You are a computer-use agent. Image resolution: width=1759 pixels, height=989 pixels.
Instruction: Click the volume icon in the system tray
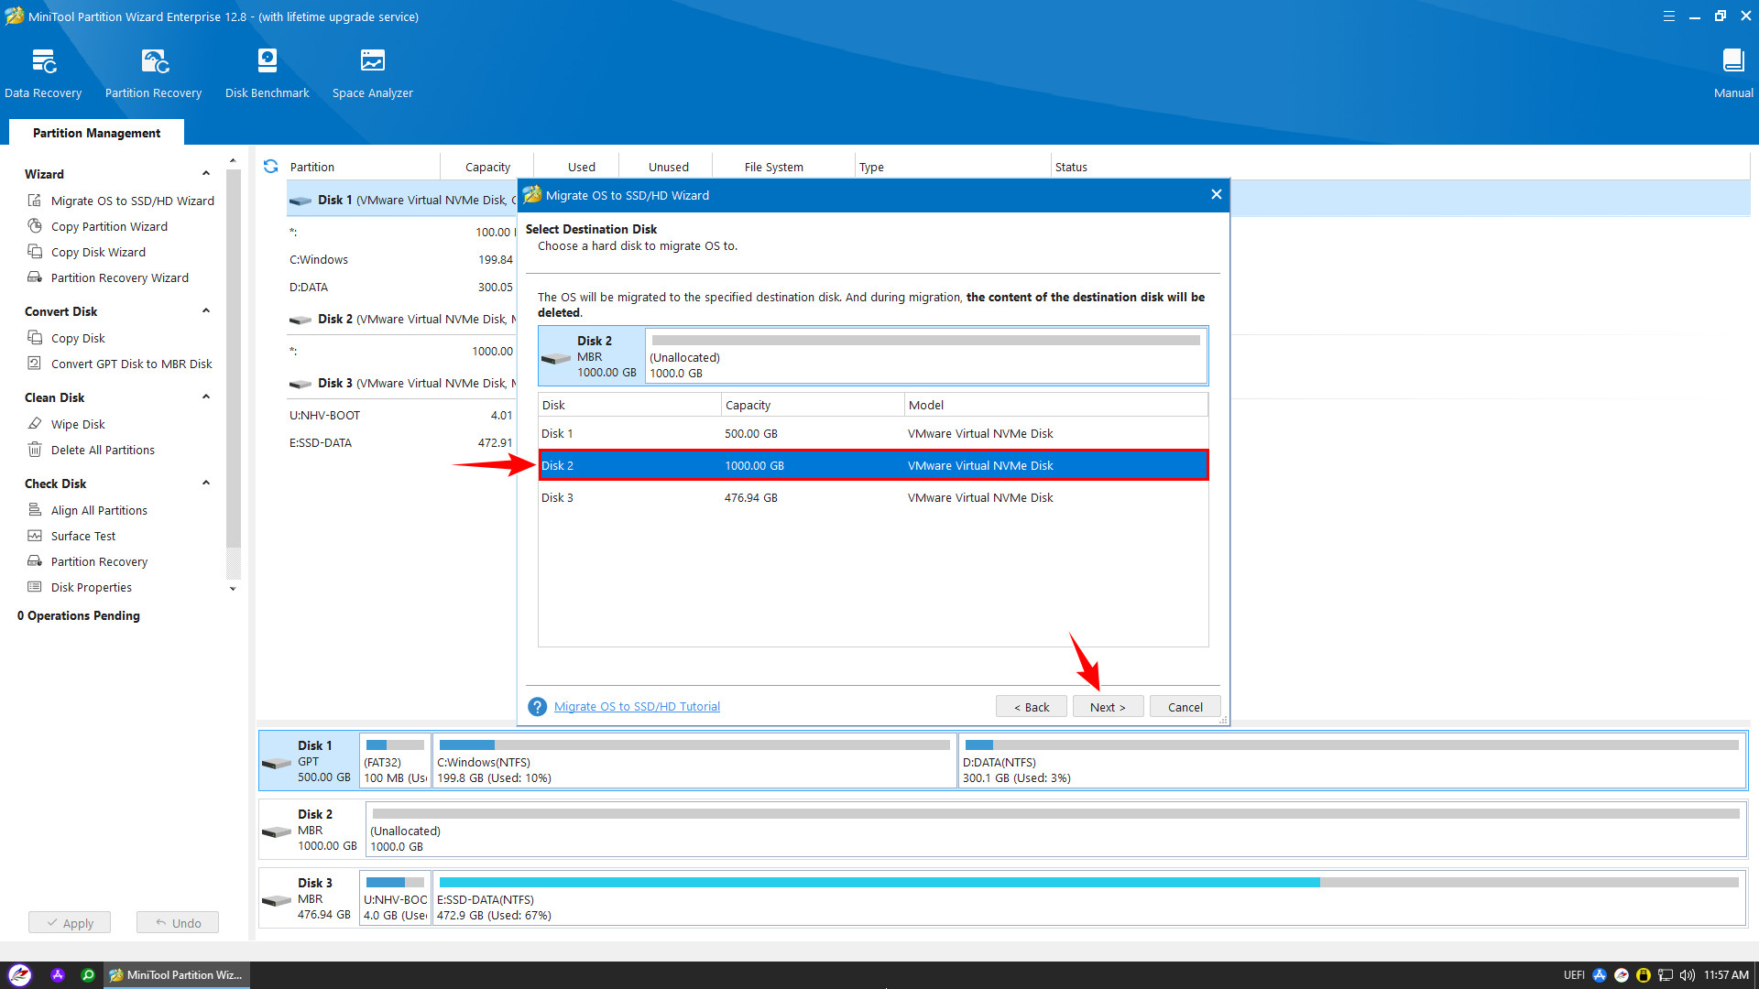point(1687,975)
